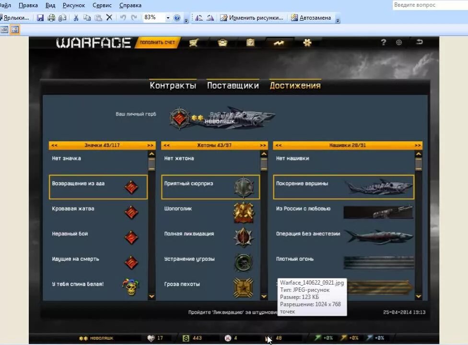468x345 pixels.
Task: Open Warface settings gear icon
Action: tap(399, 42)
